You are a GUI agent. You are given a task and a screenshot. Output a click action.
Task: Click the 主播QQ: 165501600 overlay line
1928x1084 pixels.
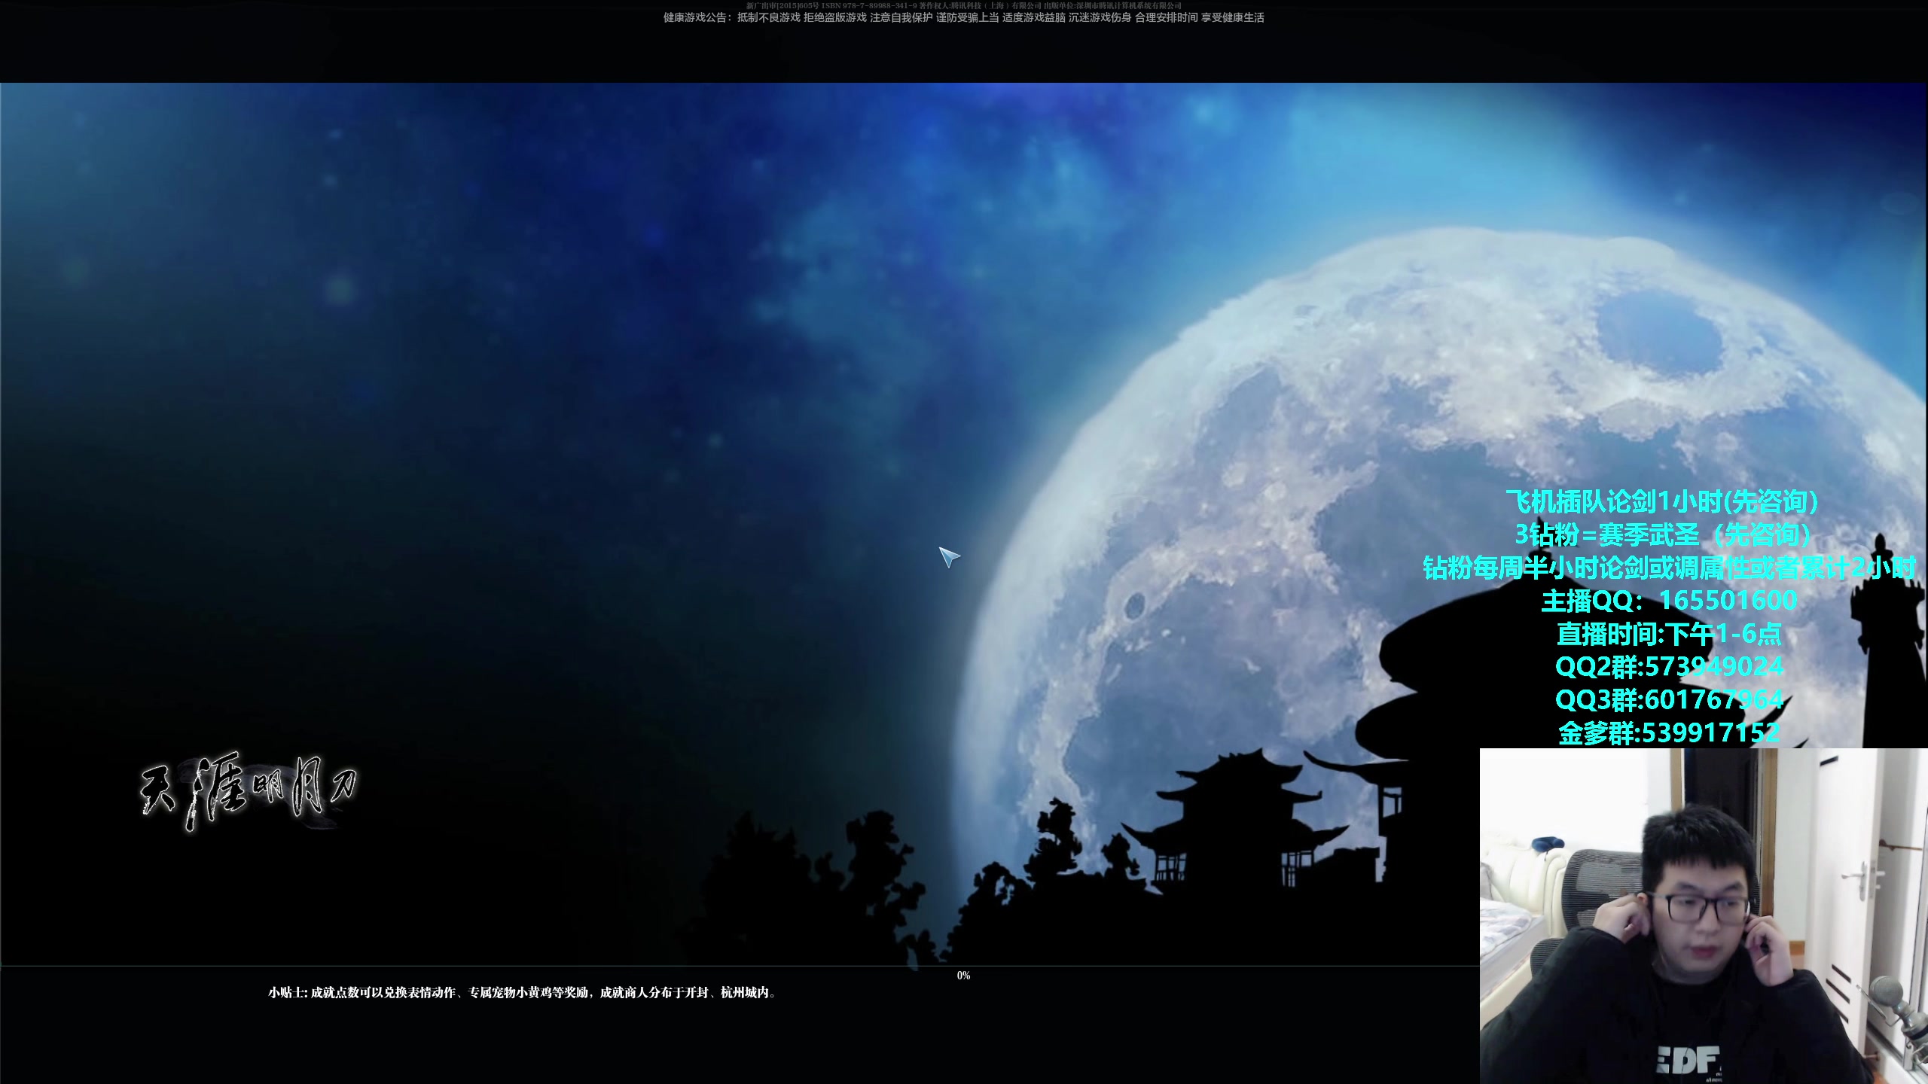1669,601
